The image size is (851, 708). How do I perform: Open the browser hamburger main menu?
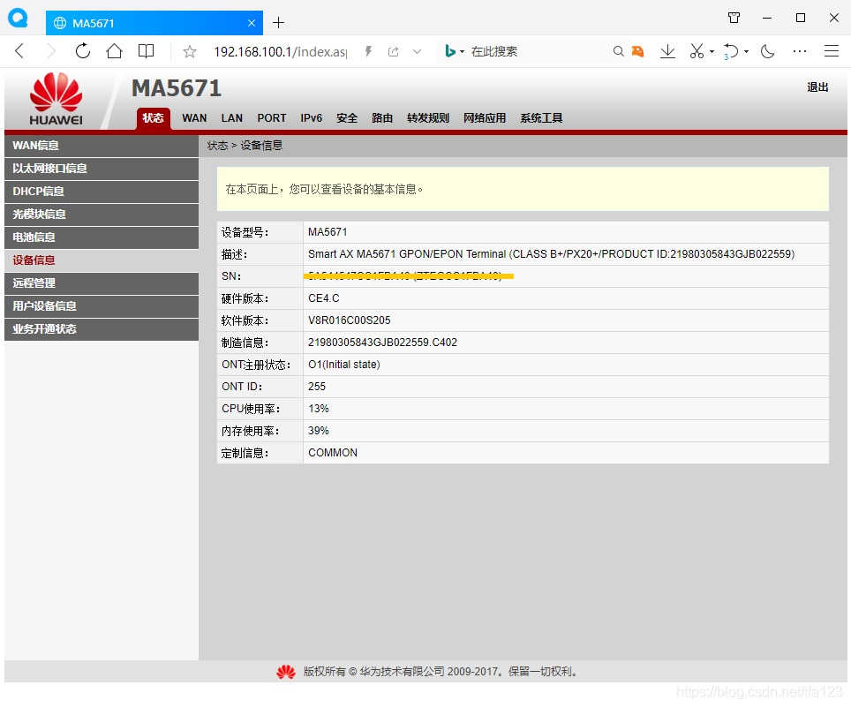point(832,51)
